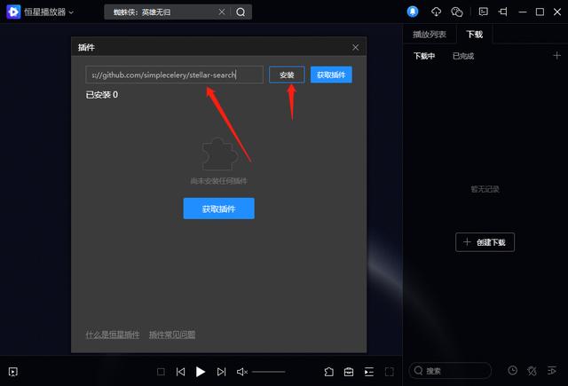
Task: Adjust the volume slider
Action: (269, 372)
